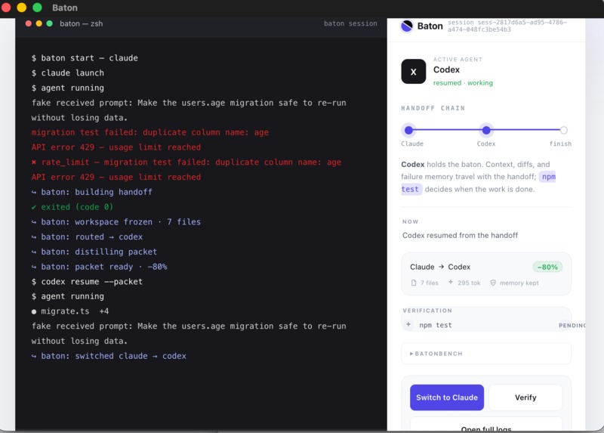Click the $ claude launch terminal line
604x433 pixels.
click(x=68, y=73)
